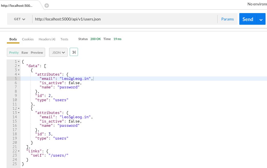
Task: Open the GET method dropdown
Action: 20,19
